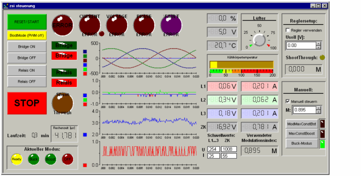Toggle the Manuell steuern checkbox
The width and height of the screenshot is (361, 176).
tap(288, 102)
